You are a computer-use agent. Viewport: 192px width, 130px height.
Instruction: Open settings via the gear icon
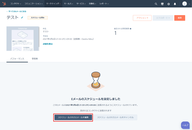169,4
